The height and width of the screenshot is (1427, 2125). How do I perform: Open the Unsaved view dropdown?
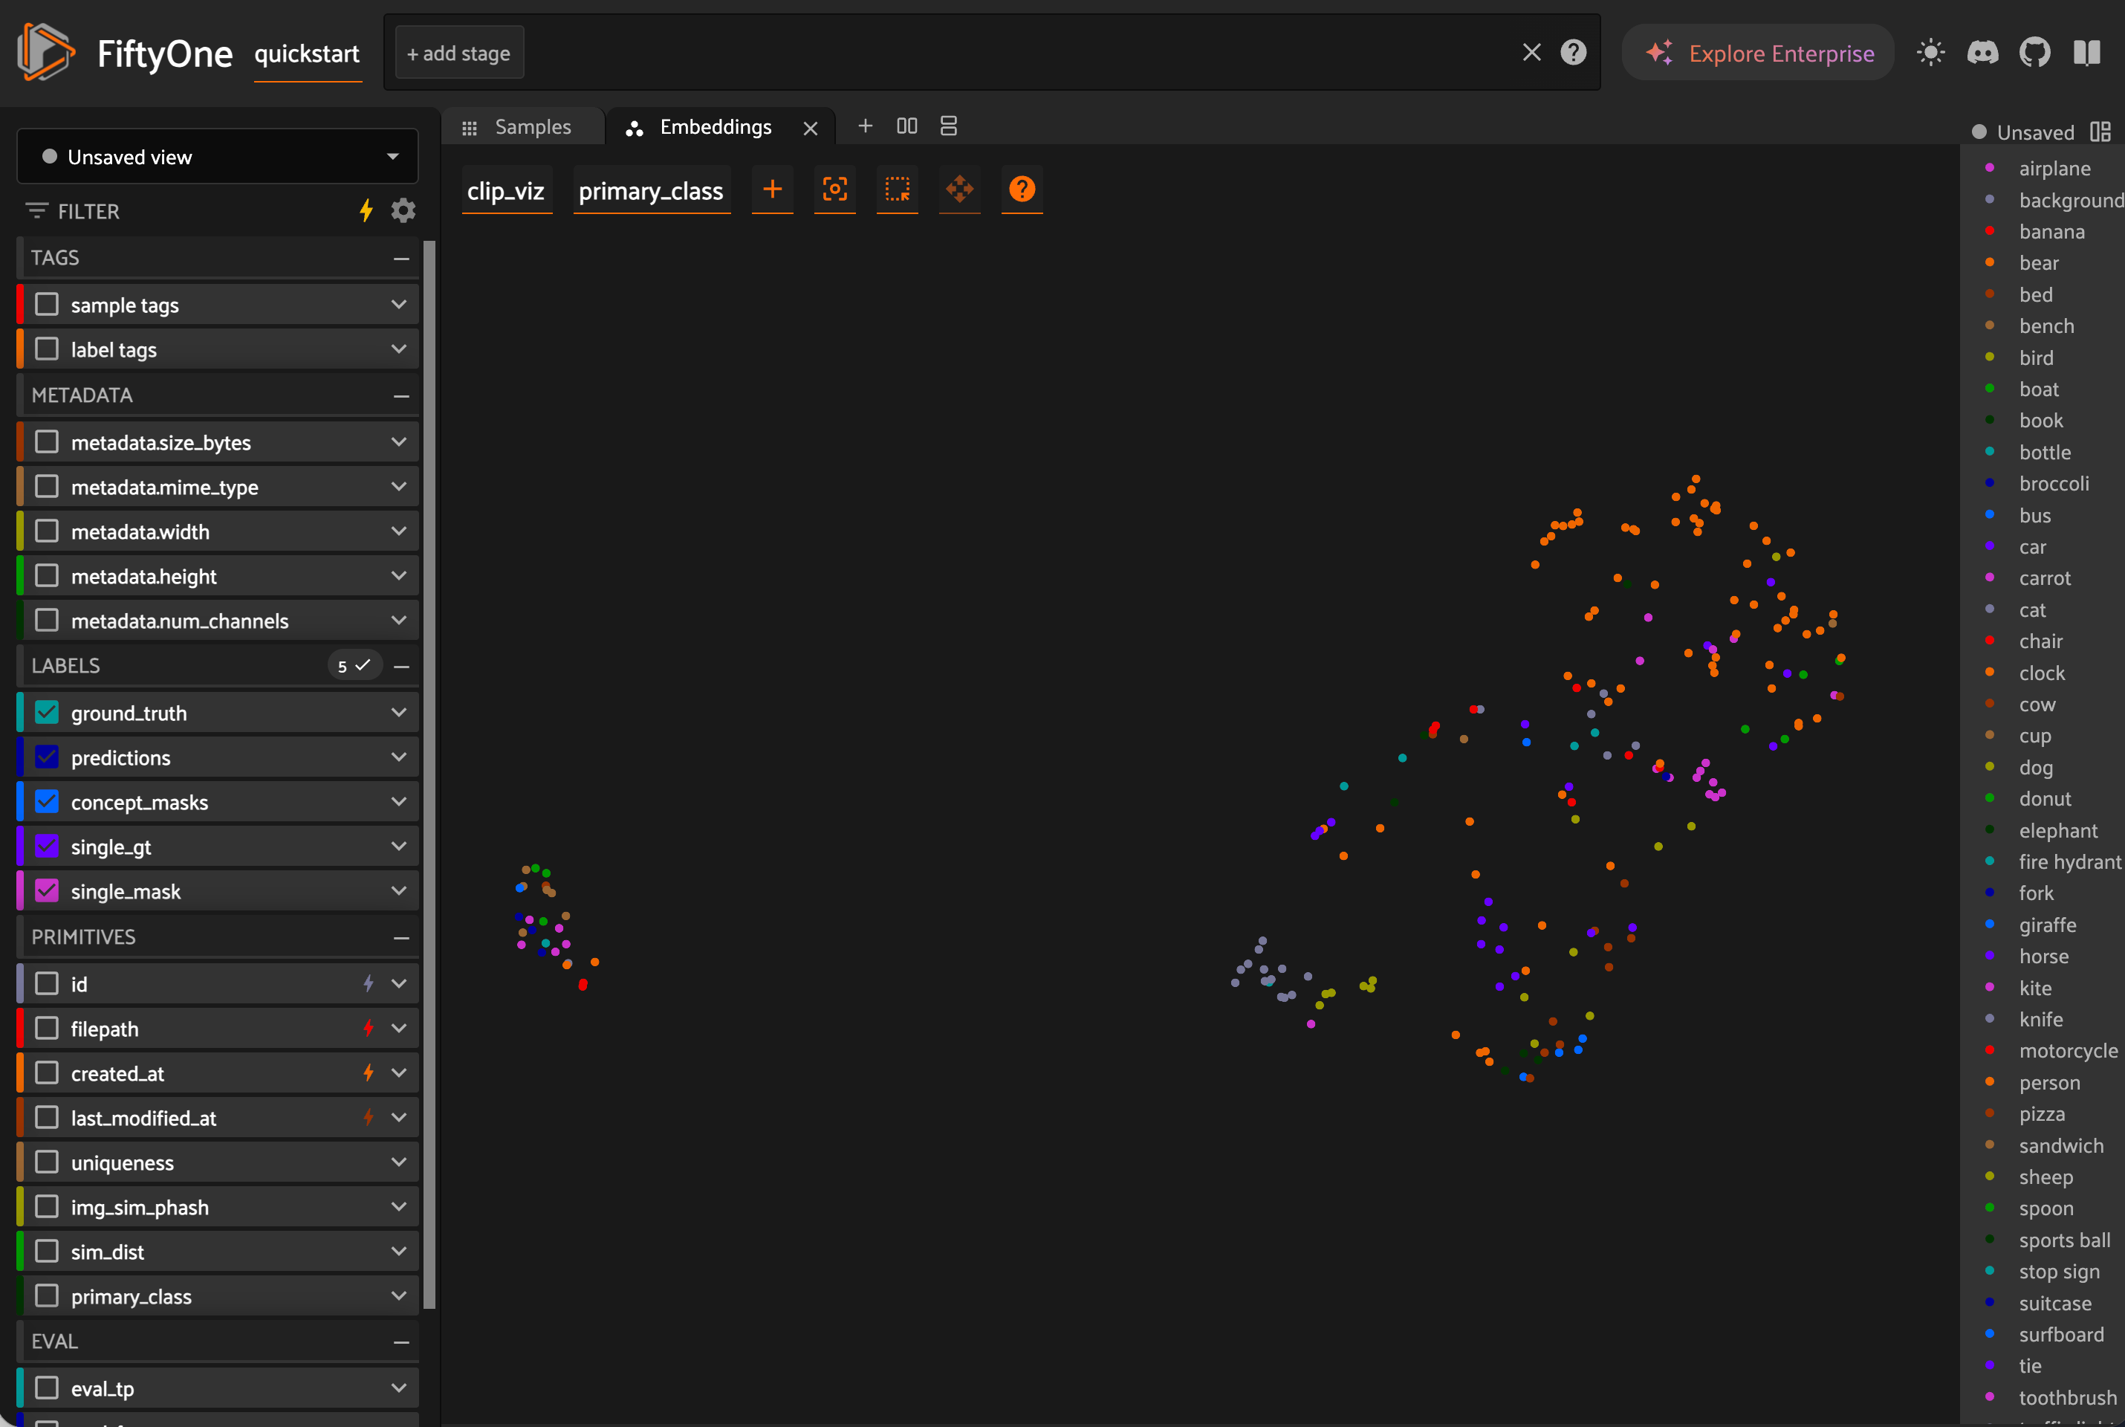pyautogui.click(x=218, y=157)
